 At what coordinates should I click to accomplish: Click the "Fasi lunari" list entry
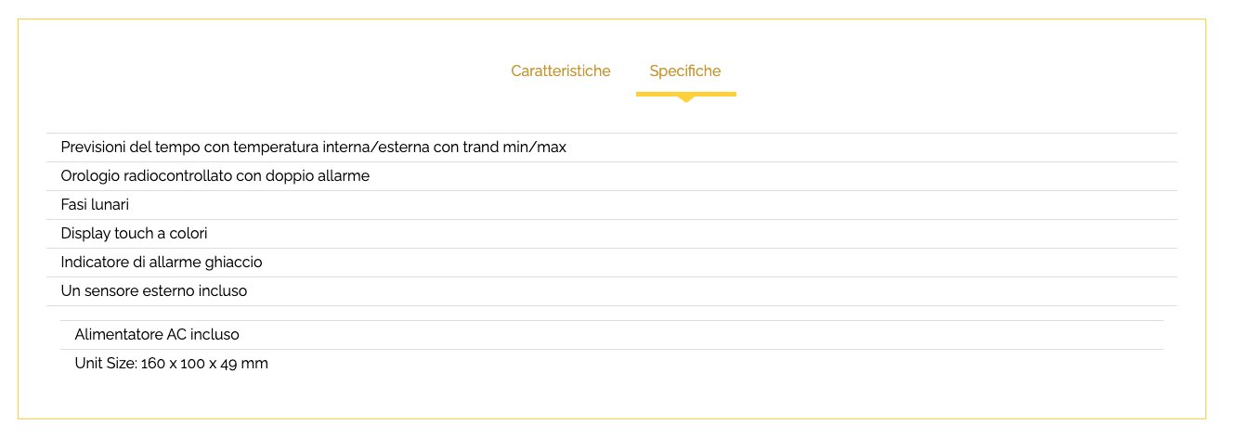pyautogui.click(x=94, y=205)
